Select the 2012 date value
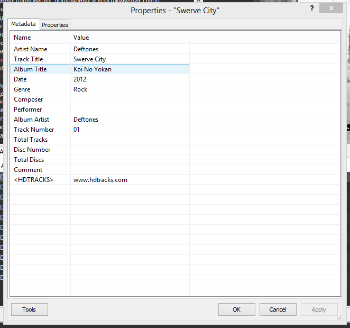The image size is (350, 328). [x=80, y=79]
